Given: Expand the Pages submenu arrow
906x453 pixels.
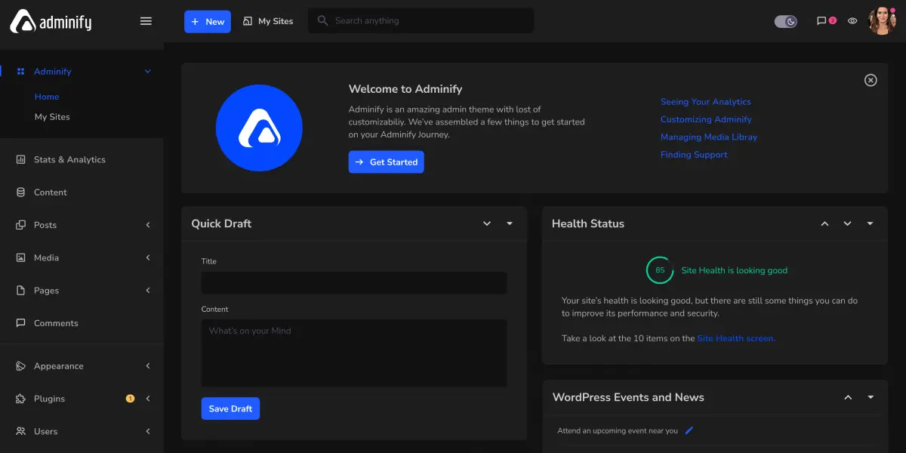Looking at the screenshot, I should (x=148, y=291).
